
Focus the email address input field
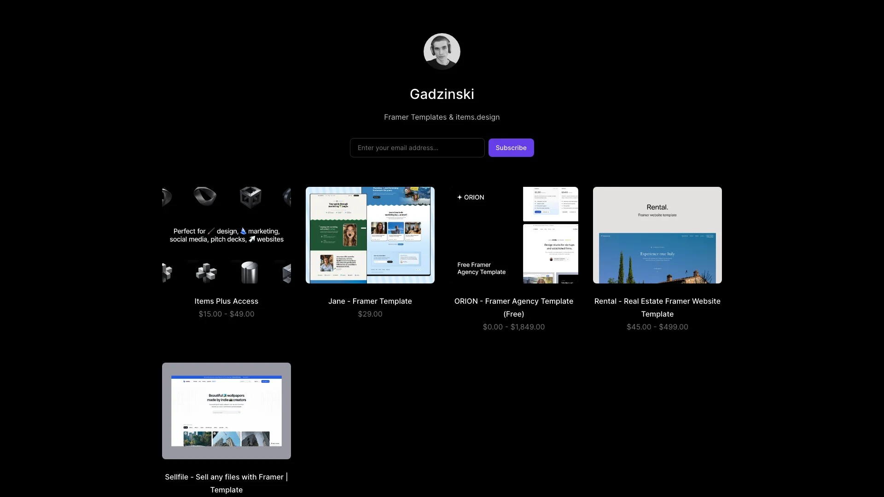point(417,148)
